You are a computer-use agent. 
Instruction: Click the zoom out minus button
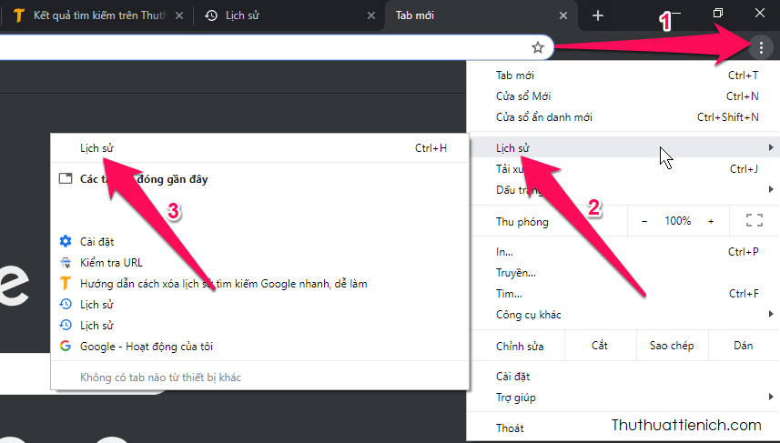[x=644, y=221]
